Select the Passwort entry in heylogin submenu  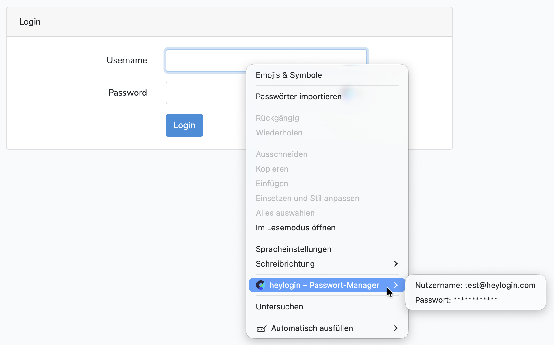pos(456,300)
